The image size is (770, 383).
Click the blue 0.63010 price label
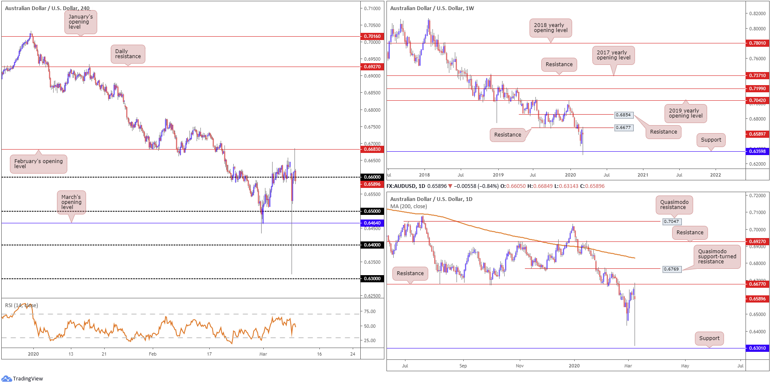click(757, 348)
